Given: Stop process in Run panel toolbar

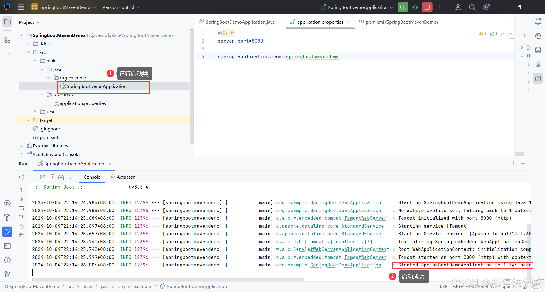Looking at the screenshot, I should 31,177.
